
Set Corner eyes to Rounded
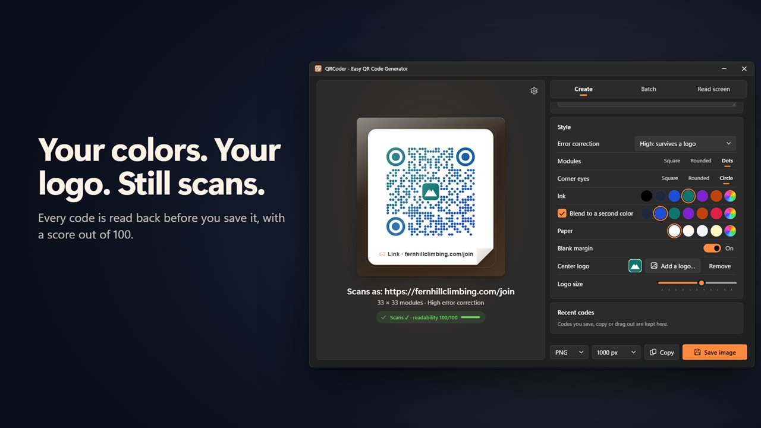click(699, 178)
